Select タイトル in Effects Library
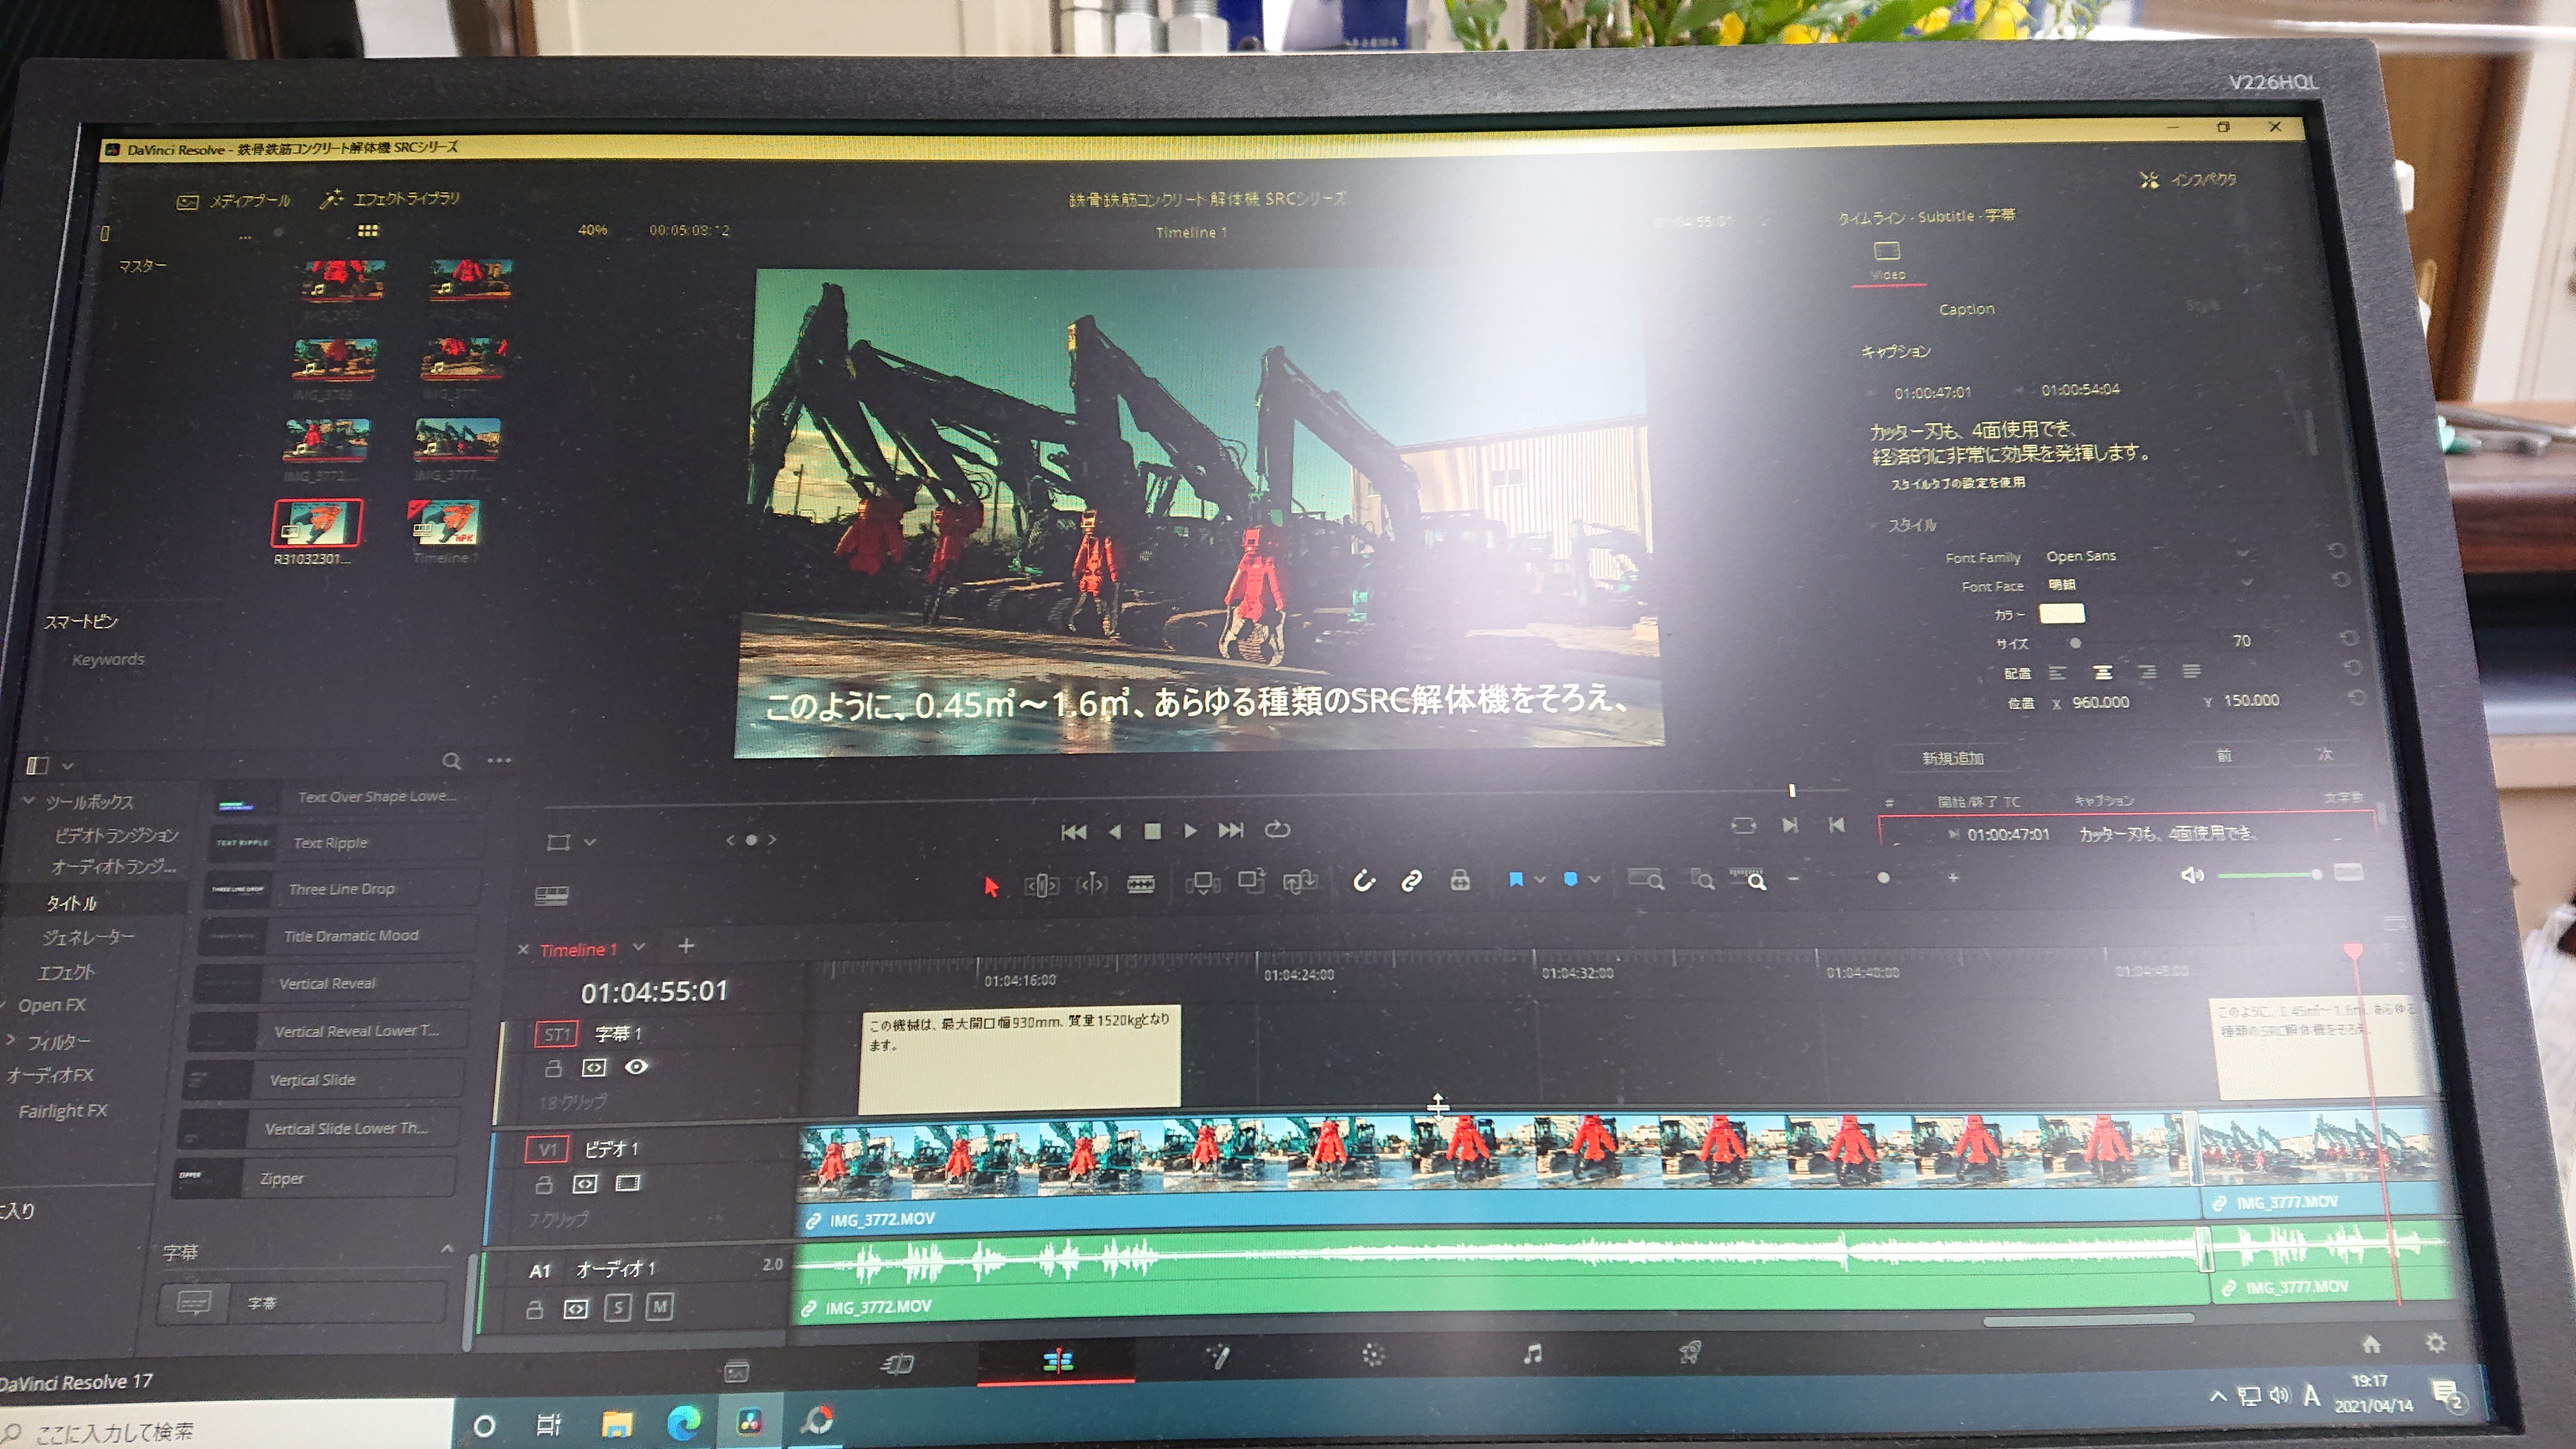The width and height of the screenshot is (2576, 1449). tap(72, 903)
